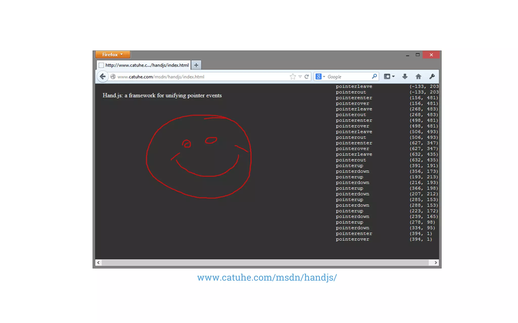Open the www.catuhe.com/msdn/handjs/ link below

pos(267,277)
